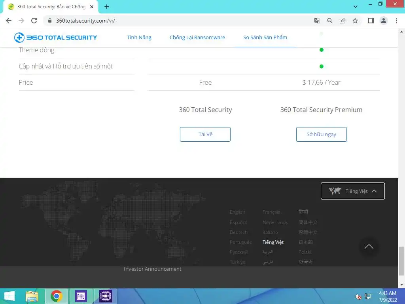Viewport: 405px width, 304px height.
Task: Open the Tính Năng tab
Action: (139, 38)
